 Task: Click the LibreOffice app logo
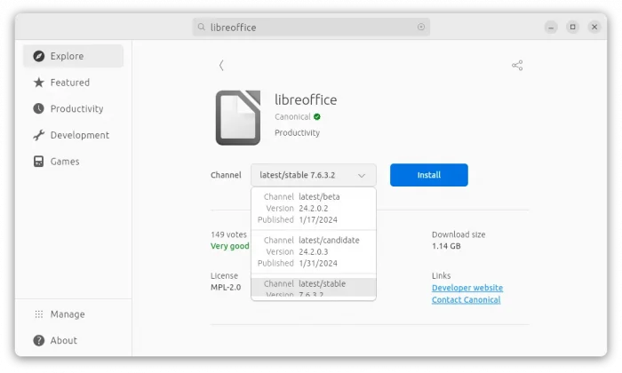[238, 117]
